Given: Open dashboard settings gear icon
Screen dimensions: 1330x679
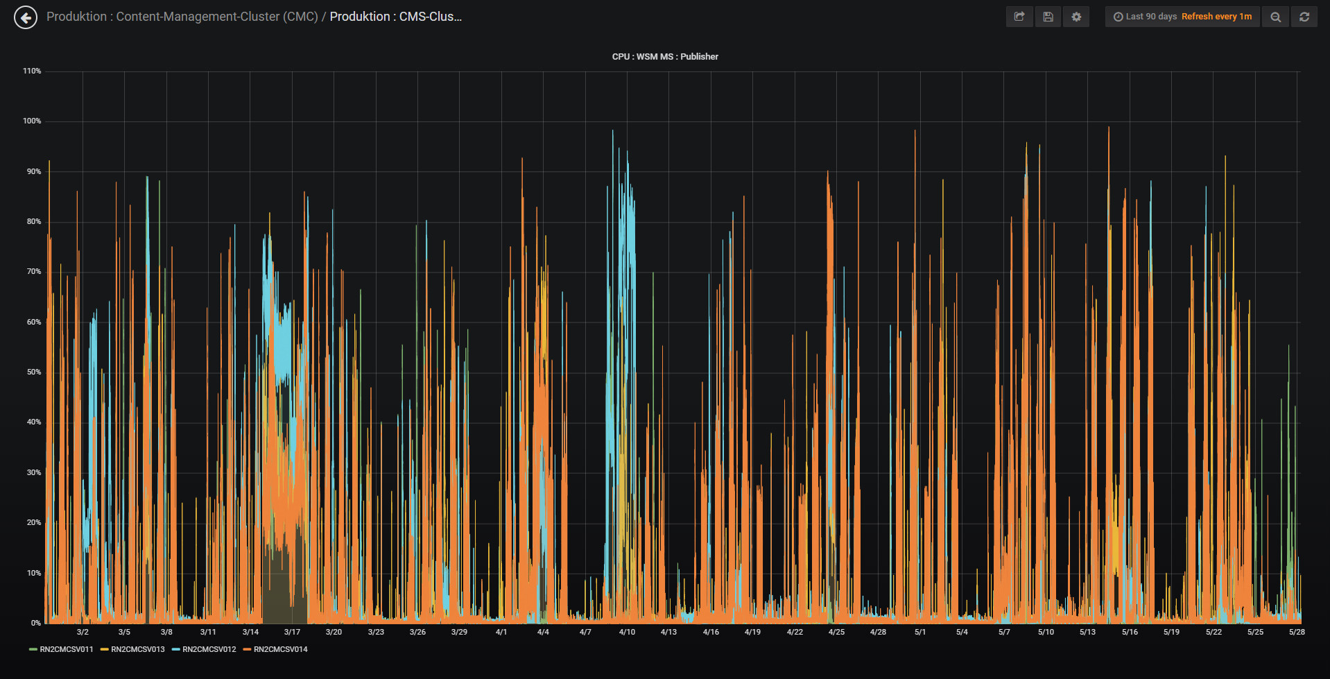Looking at the screenshot, I should [1076, 17].
